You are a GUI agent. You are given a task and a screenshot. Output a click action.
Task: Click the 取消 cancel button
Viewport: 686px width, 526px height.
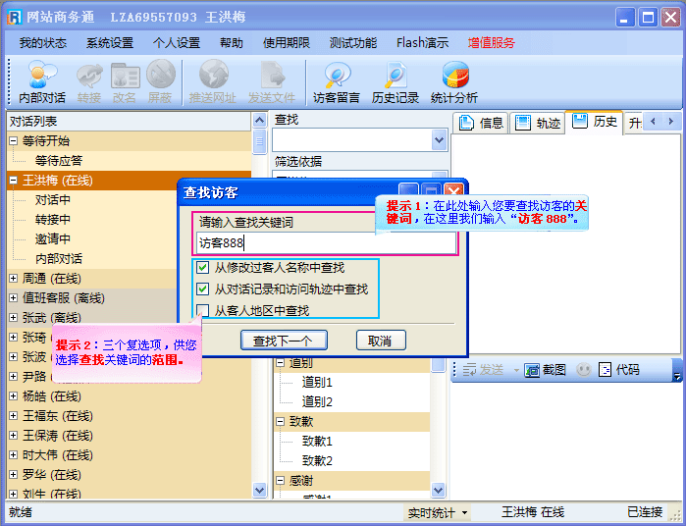(x=380, y=341)
